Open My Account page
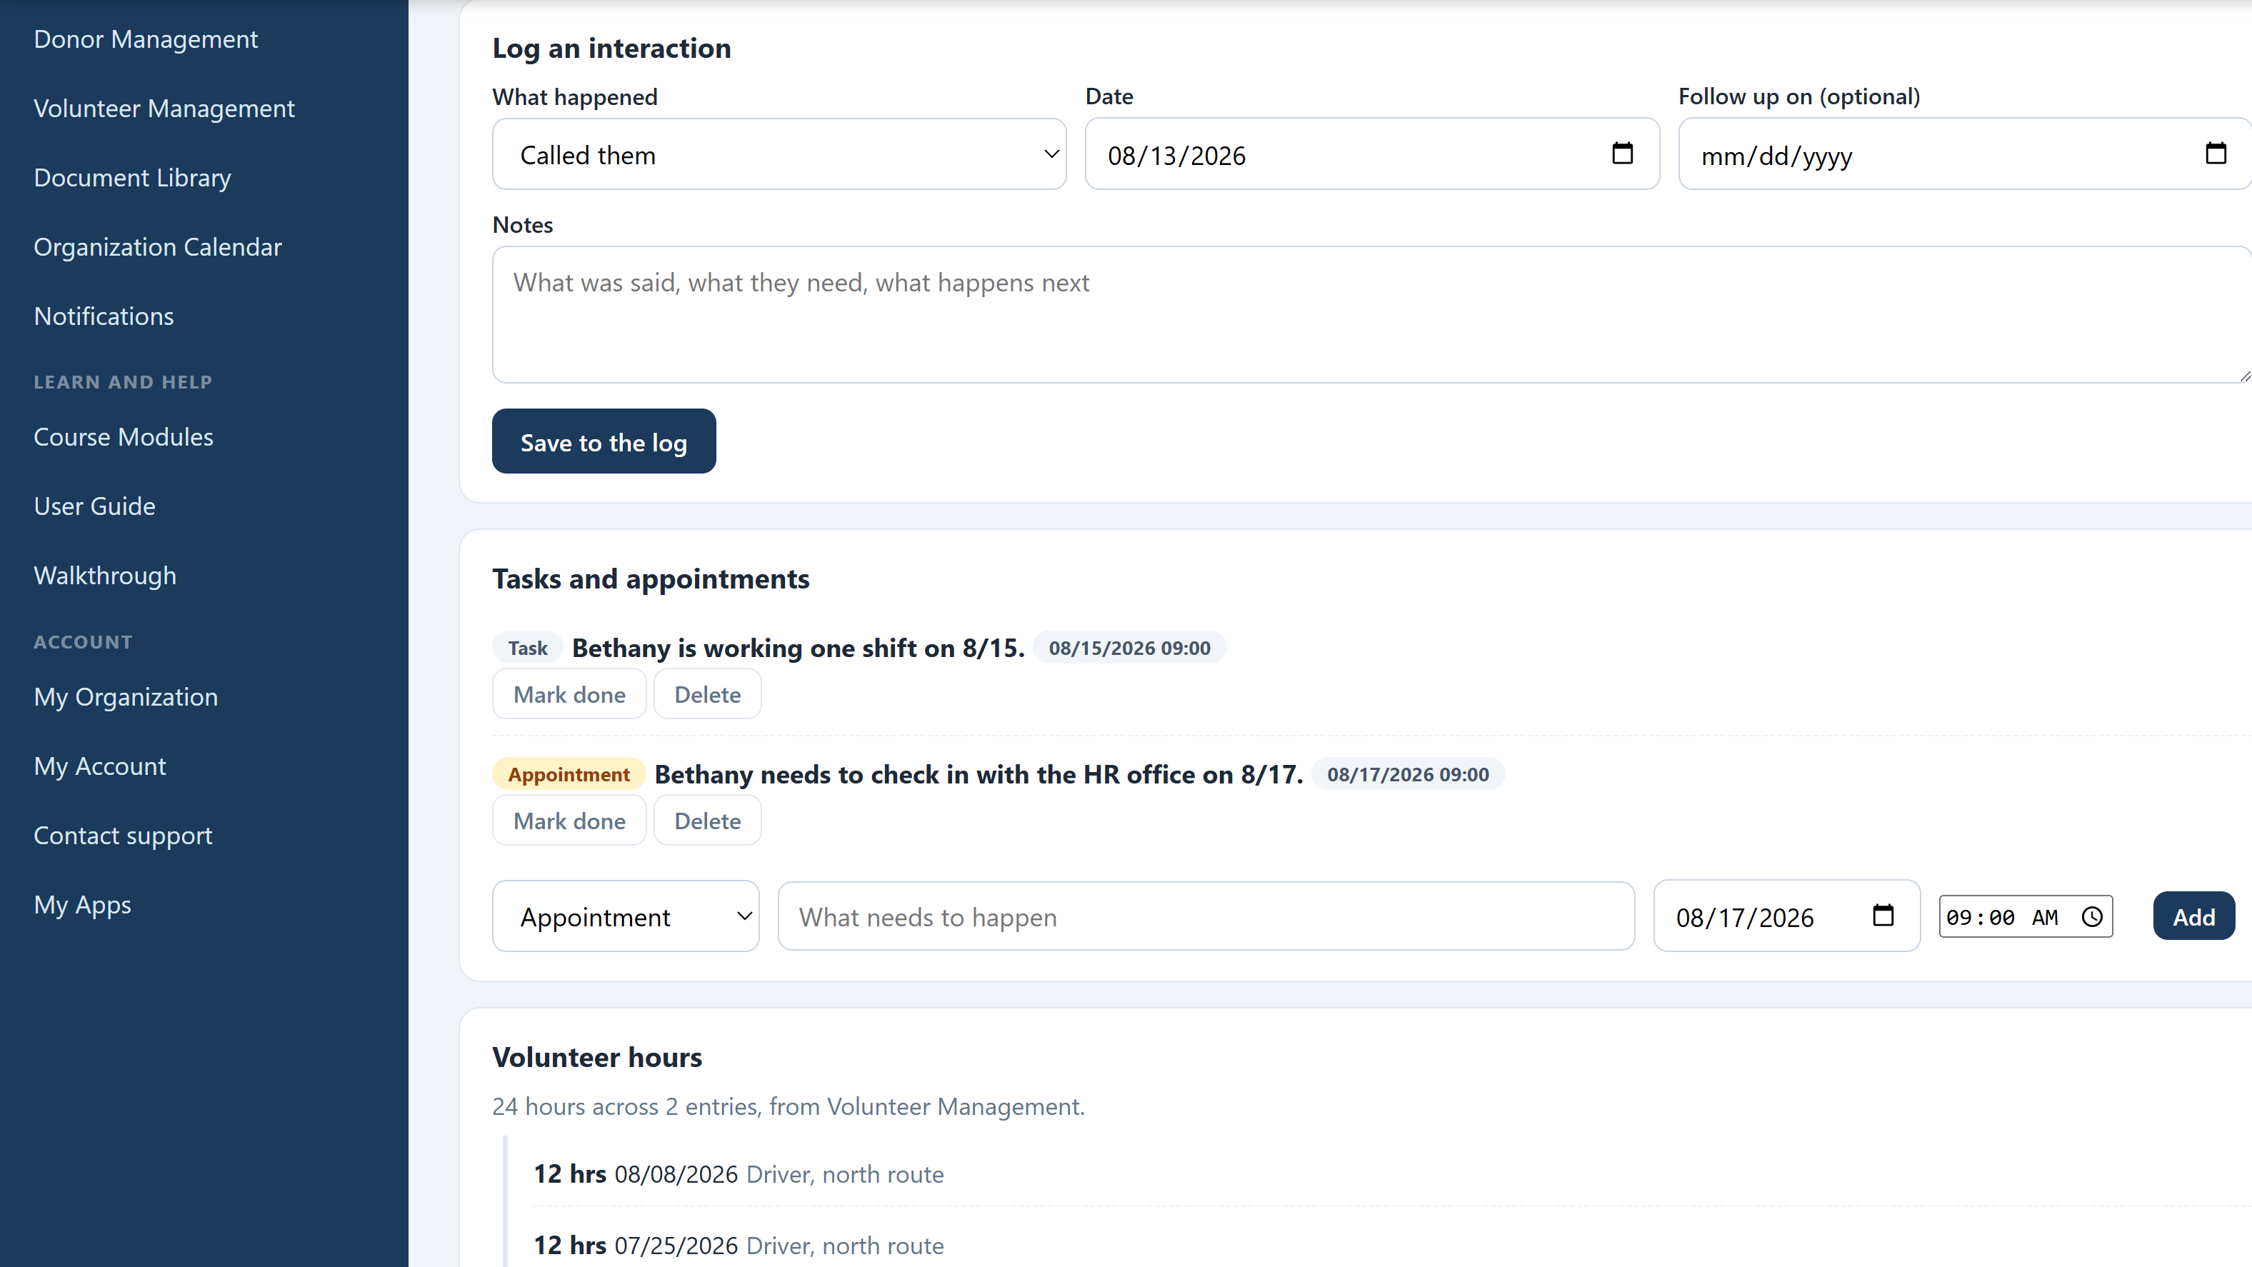 pyautogui.click(x=101, y=766)
